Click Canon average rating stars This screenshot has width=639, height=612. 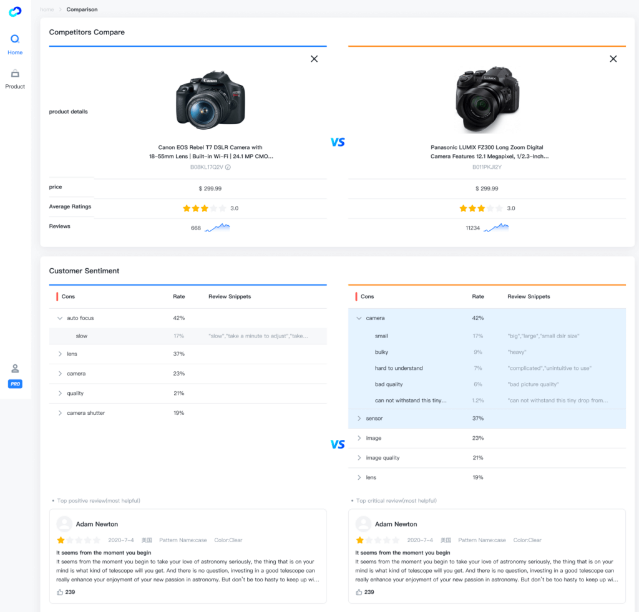[x=204, y=208]
